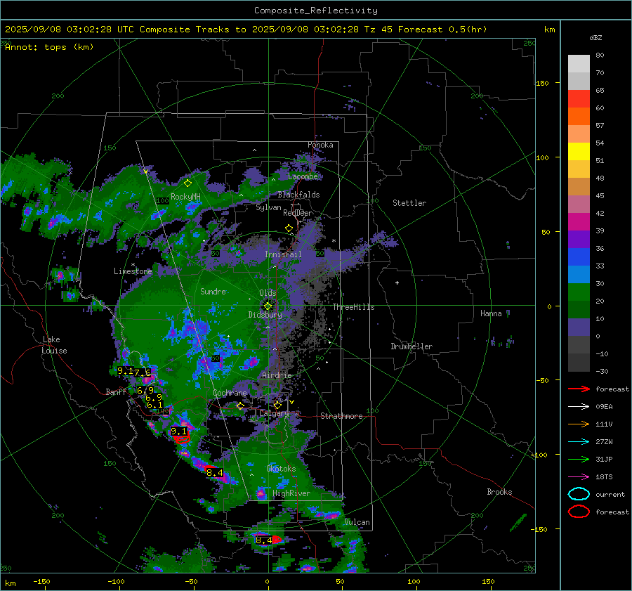The image size is (632, 591).
Task: Click the red forecast ellipse under the 9.1 label
Action: (182, 439)
